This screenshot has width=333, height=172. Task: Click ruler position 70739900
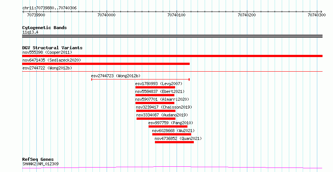coord(36,15)
